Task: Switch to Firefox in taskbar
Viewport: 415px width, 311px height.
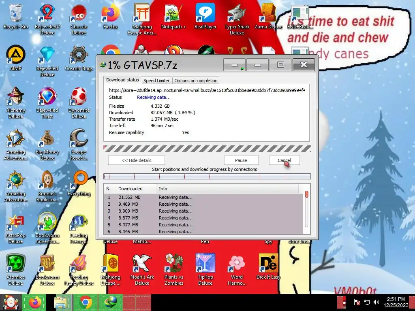Action: [x=35, y=302]
